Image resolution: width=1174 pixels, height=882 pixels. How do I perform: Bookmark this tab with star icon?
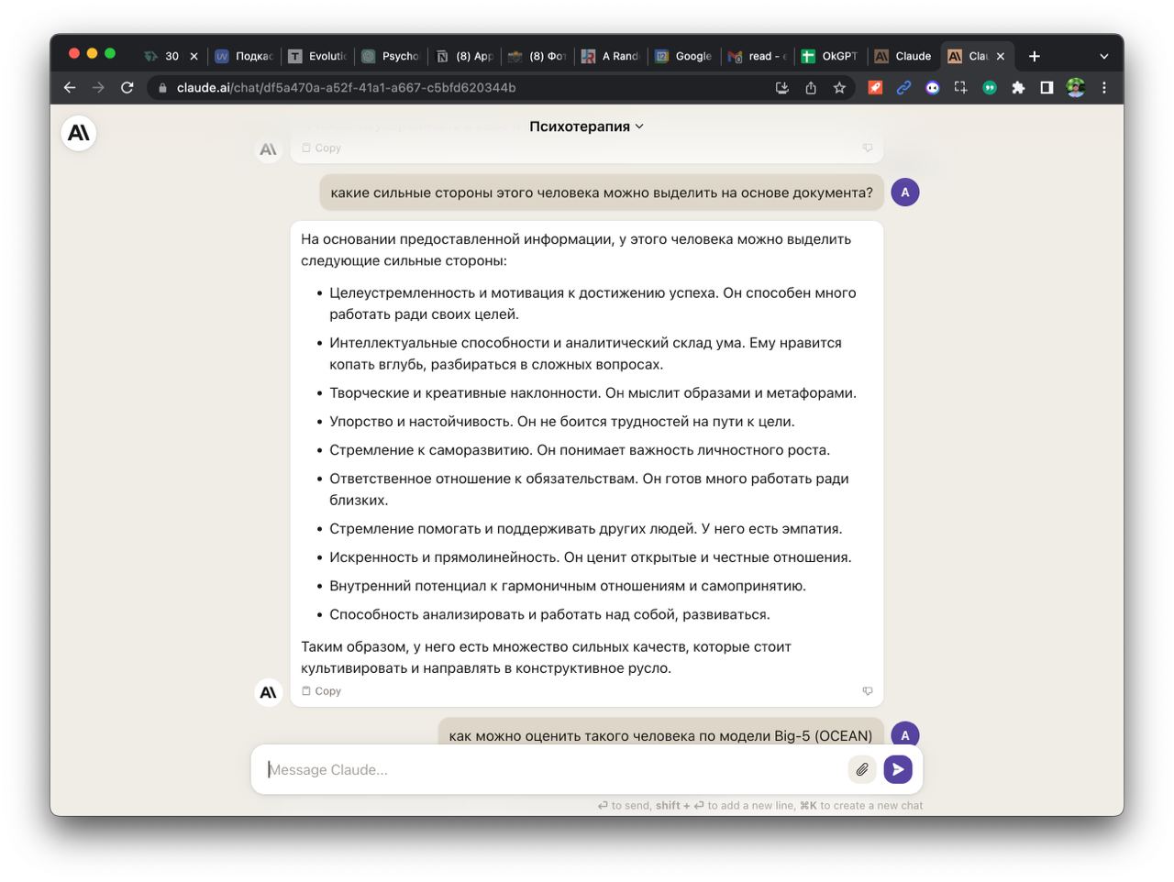click(x=839, y=87)
